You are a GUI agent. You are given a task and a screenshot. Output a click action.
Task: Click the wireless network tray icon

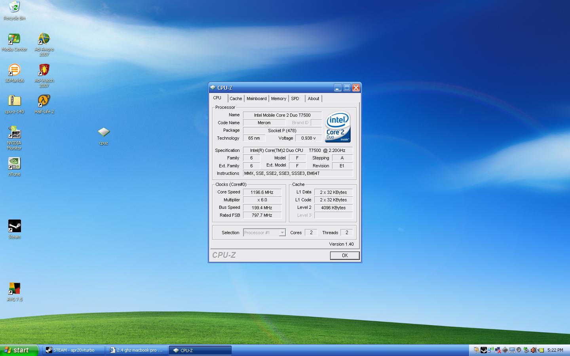[491, 350]
